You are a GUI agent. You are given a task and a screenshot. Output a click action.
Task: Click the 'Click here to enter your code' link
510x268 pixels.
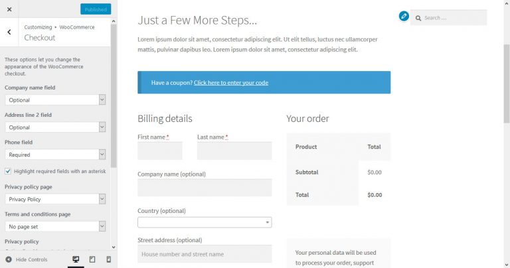pos(231,83)
